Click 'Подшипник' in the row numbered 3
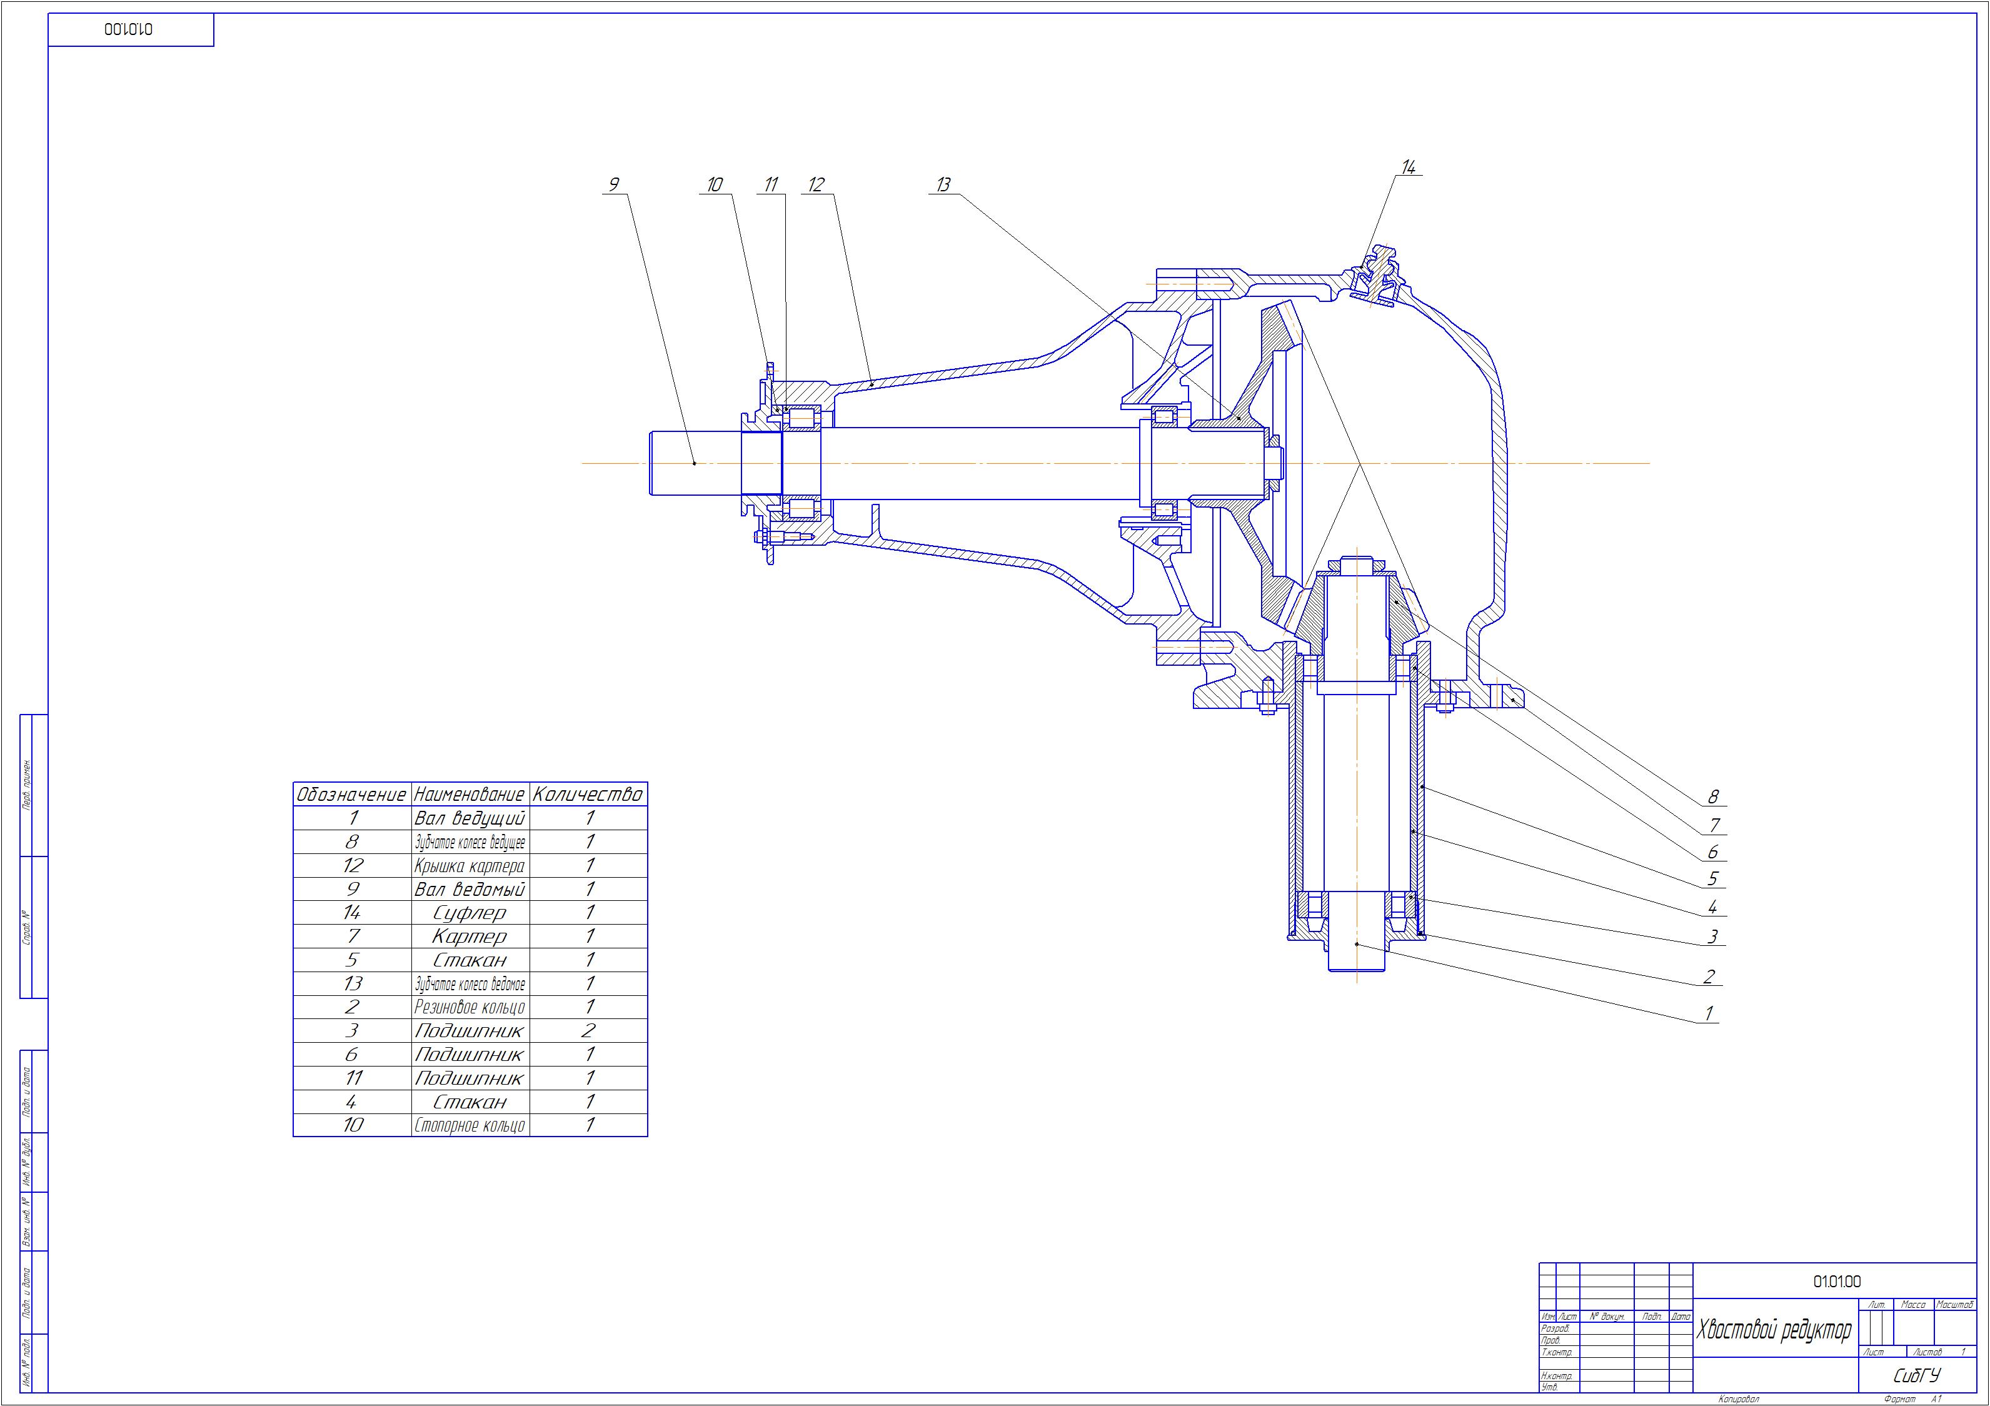Screen dimensions: 1990x1406 click(470, 1032)
